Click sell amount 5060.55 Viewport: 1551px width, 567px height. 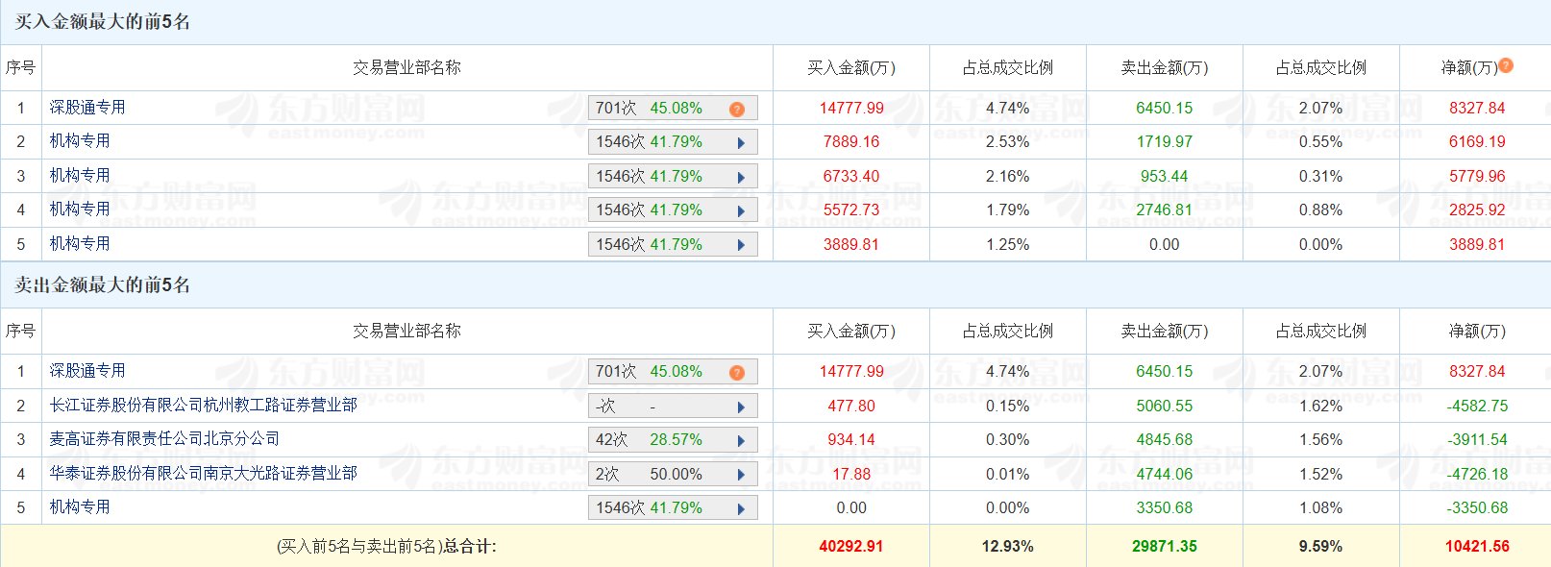(x=1165, y=406)
